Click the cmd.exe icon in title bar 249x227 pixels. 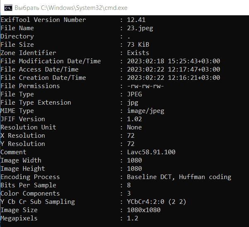coord(8,8)
